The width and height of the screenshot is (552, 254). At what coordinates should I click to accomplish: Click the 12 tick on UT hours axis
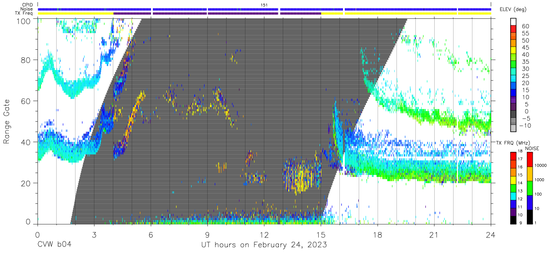(264, 234)
